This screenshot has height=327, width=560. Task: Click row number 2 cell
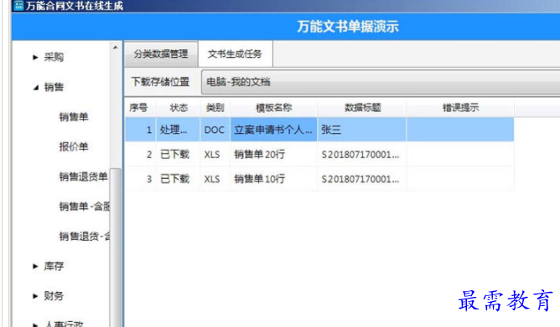[x=140, y=155]
